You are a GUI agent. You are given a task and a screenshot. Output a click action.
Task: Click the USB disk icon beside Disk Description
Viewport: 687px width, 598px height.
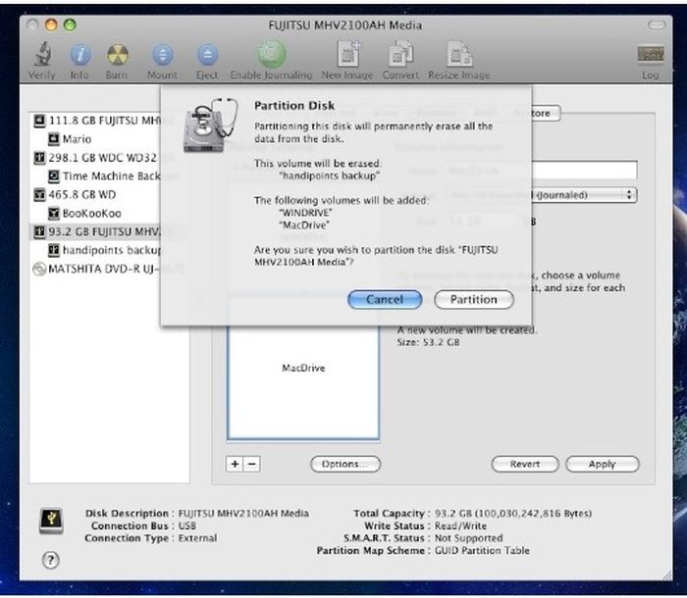point(52,521)
